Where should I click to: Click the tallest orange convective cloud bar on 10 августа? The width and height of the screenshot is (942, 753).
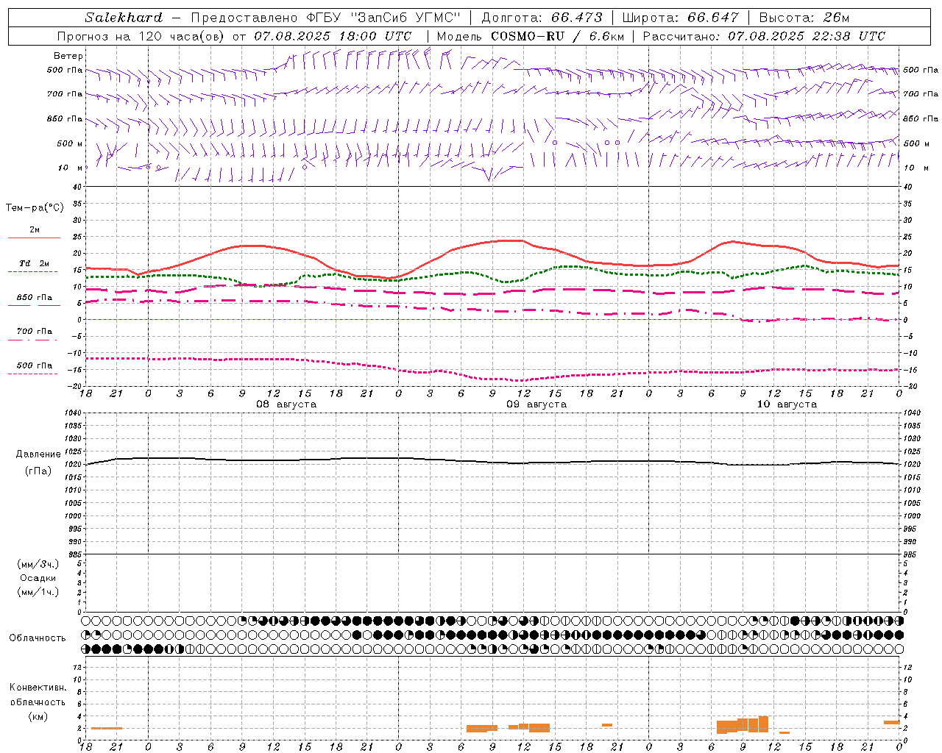coord(763,724)
